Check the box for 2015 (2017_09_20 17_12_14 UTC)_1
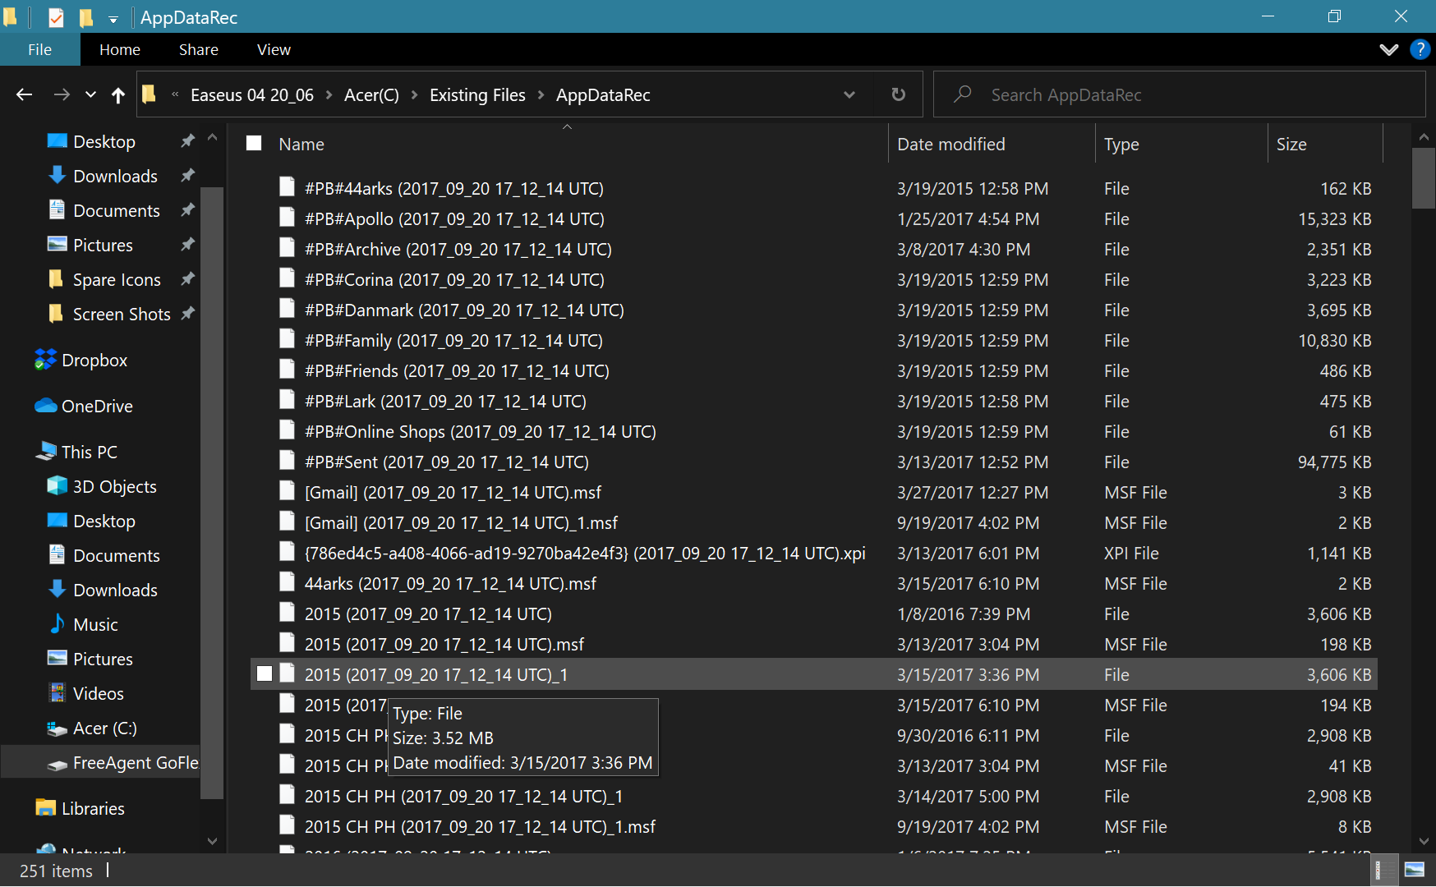 pyautogui.click(x=265, y=674)
